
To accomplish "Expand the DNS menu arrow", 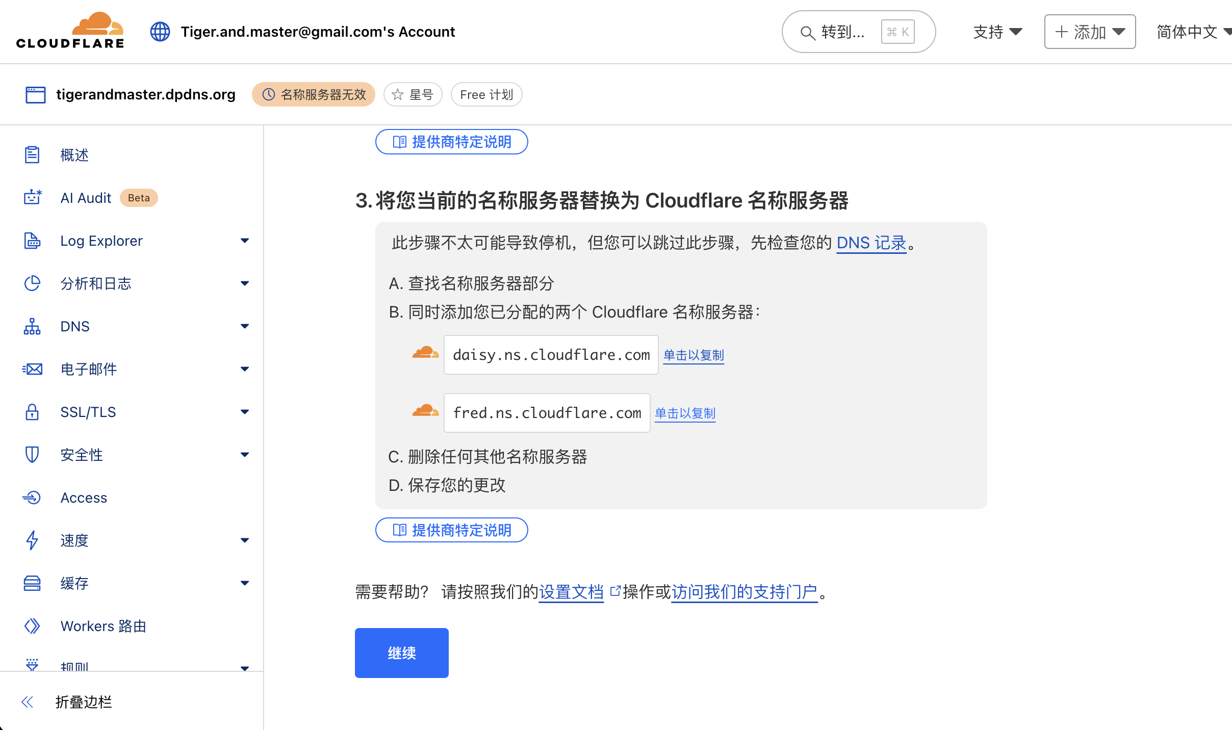I will coord(245,326).
